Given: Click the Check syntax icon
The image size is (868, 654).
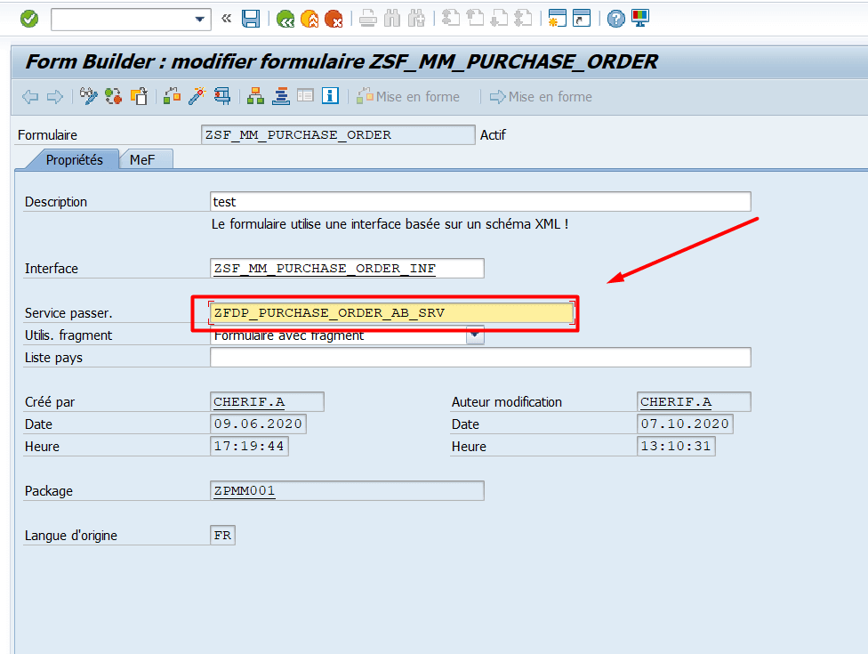Looking at the screenshot, I should point(173,96).
